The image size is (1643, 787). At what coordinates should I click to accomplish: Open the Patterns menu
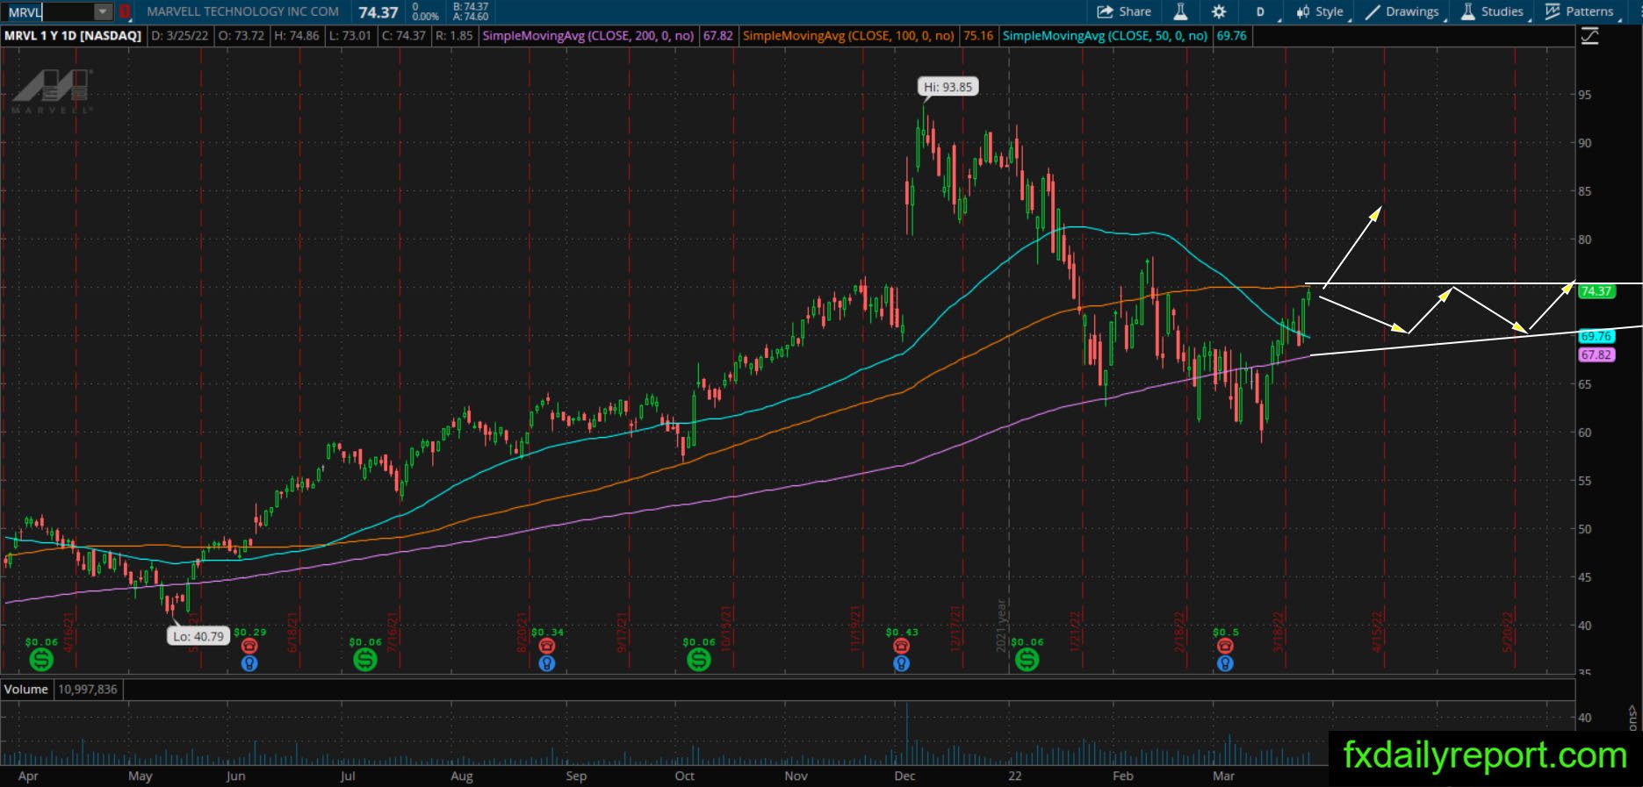[x=1580, y=11]
